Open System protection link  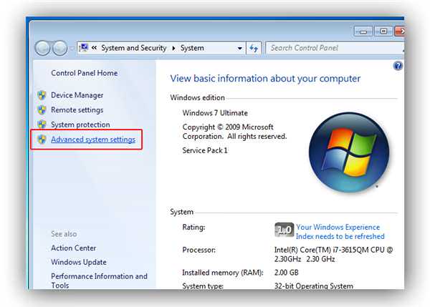click(x=80, y=125)
